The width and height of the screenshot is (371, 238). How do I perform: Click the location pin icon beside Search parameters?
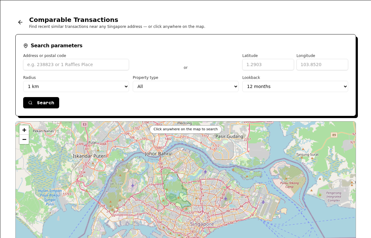click(x=26, y=46)
